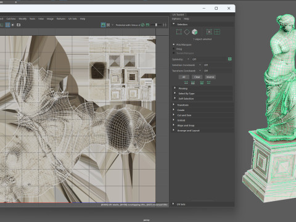Collapse the Selection section
This screenshot has height=222, width=296.
pyautogui.click(x=203, y=24)
